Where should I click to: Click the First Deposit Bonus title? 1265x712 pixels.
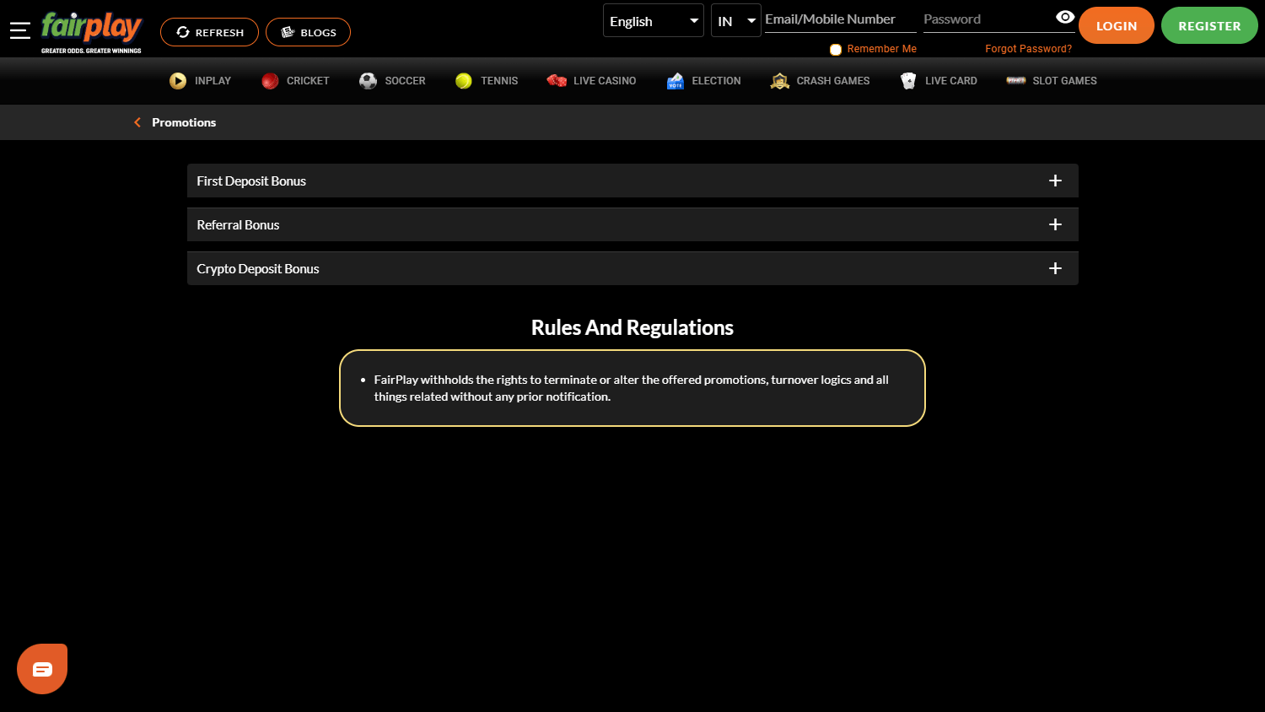[251, 181]
